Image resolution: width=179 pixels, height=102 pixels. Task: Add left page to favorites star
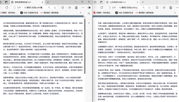point(55,7)
